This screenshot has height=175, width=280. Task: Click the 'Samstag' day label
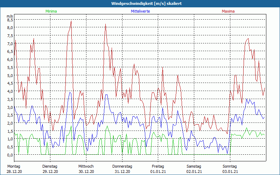pos(194,167)
